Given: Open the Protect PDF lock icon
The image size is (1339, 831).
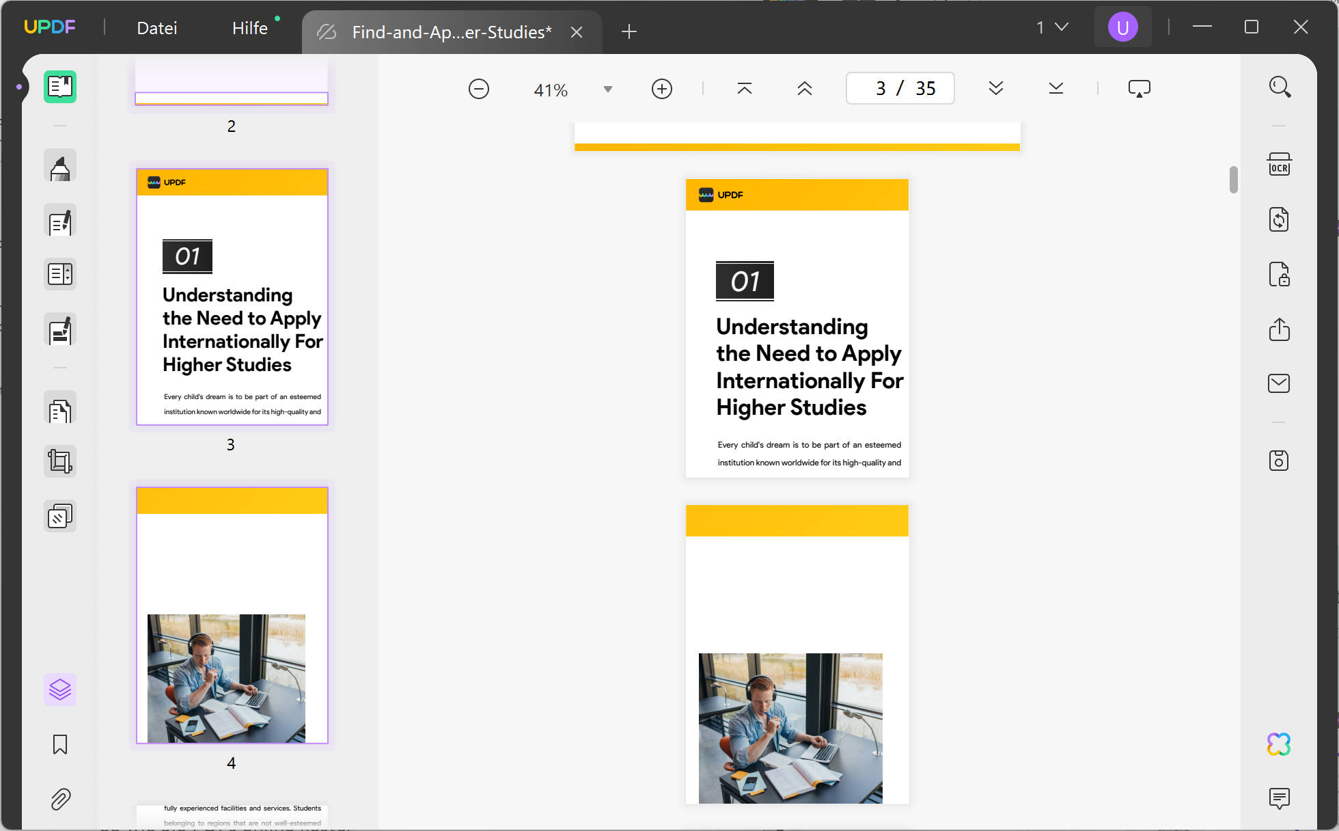Looking at the screenshot, I should coord(1279,274).
